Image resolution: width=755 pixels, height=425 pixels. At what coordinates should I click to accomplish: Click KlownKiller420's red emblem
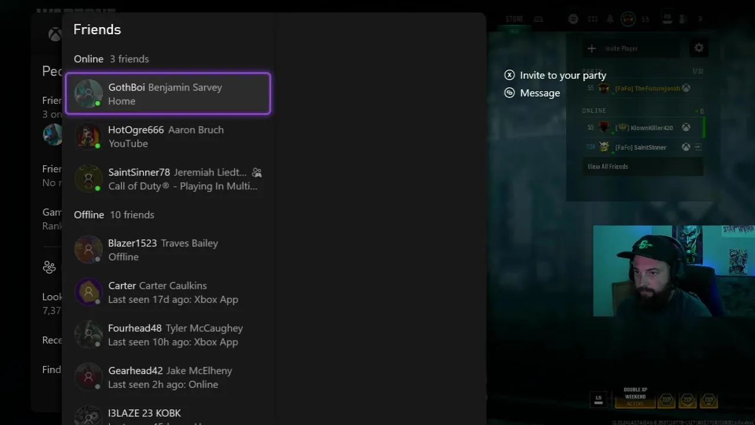[x=603, y=127]
